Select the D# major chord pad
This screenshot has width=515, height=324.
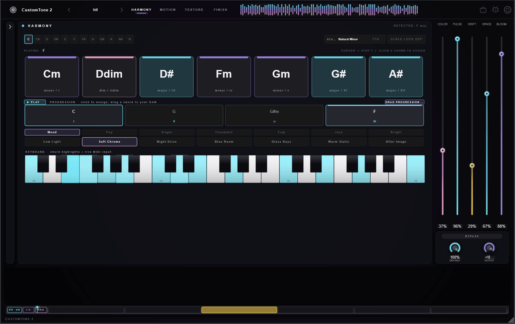166,77
